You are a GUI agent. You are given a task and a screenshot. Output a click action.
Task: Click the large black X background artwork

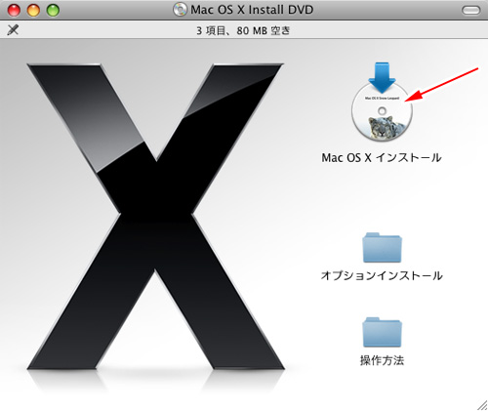(x=155, y=217)
